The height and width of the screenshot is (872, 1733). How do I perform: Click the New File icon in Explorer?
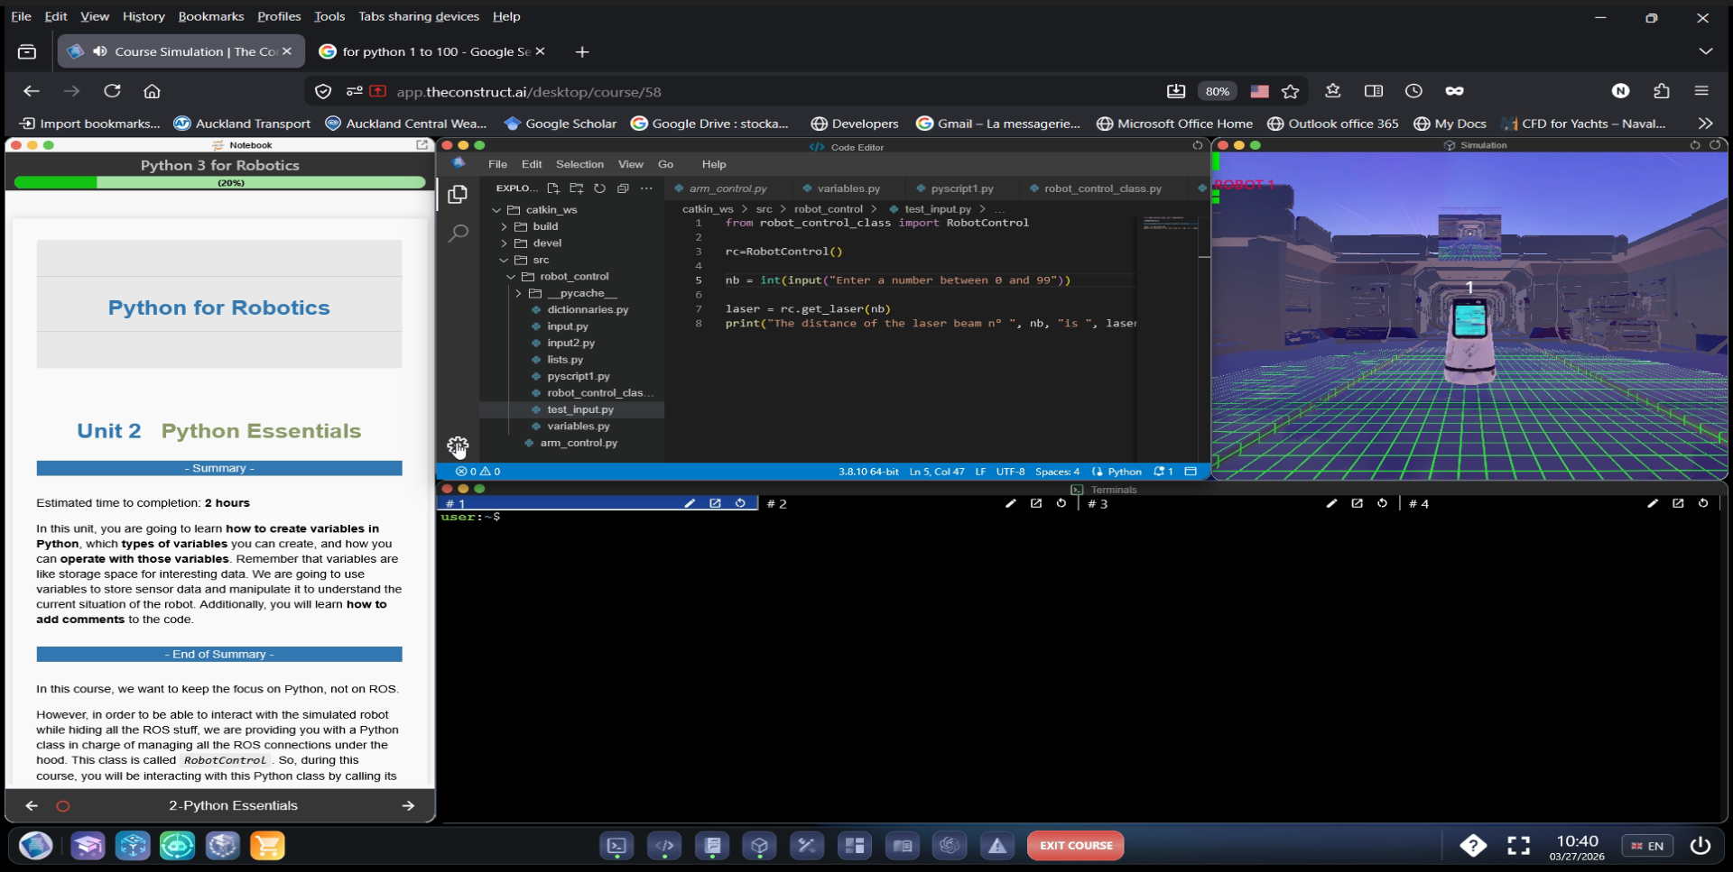[553, 188]
